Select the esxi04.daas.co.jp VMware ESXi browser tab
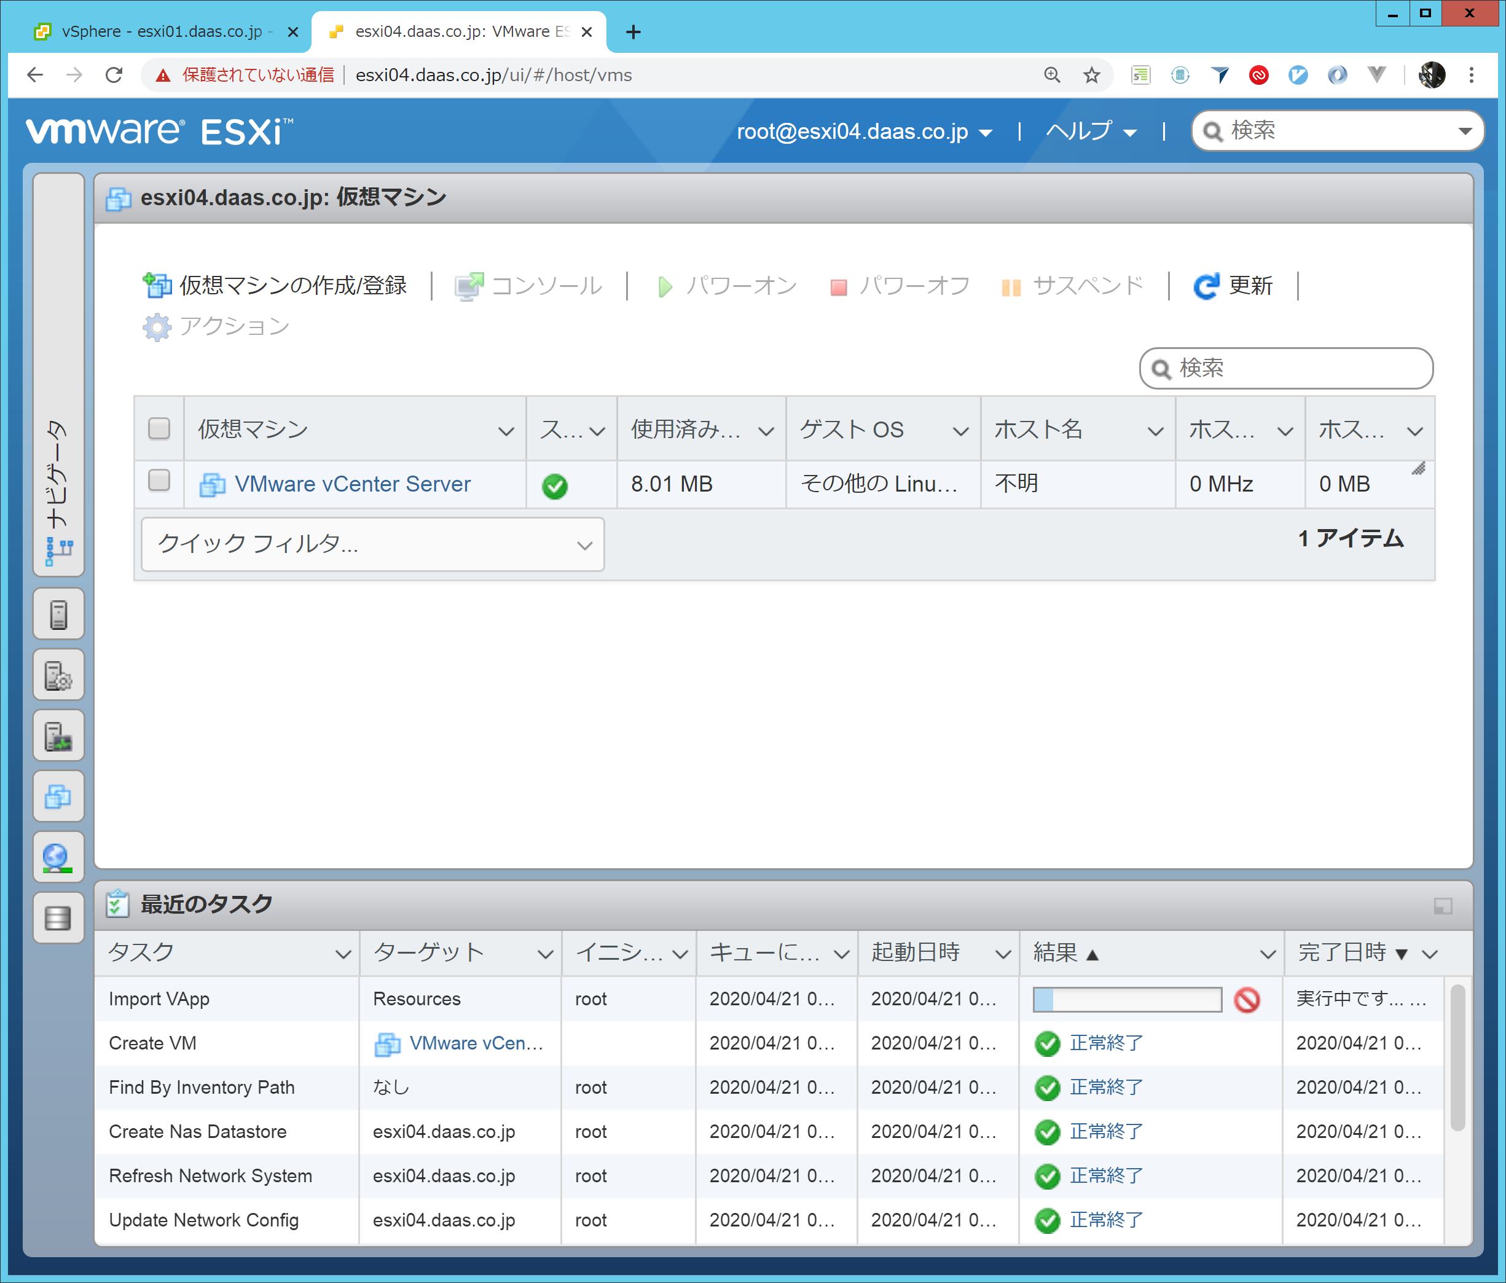The width and height of the screenshot is (1506, 1283). [x=458, y=32]
